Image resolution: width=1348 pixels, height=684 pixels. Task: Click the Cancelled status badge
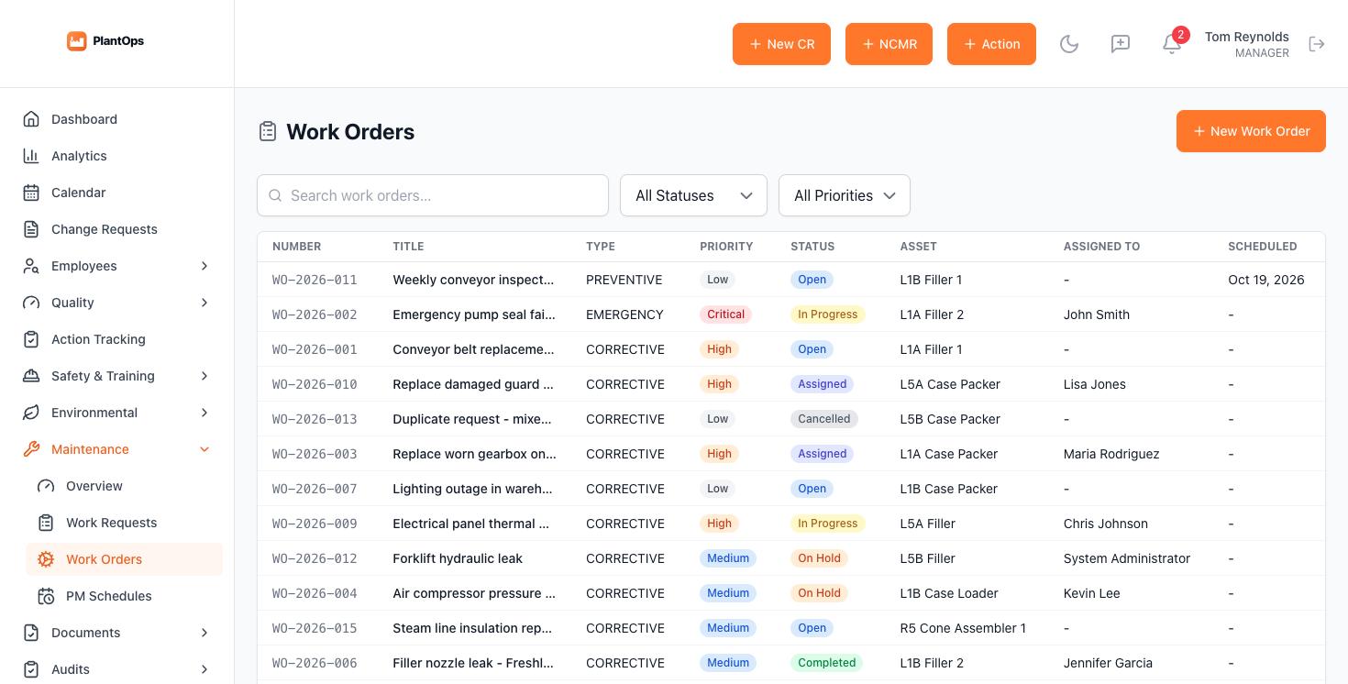pos(823,419)
